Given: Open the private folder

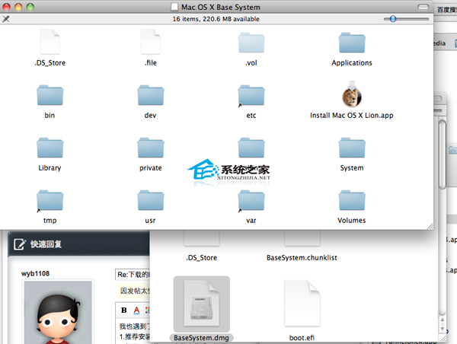Looking at the screenshot, I should click(x=150, y=148).
